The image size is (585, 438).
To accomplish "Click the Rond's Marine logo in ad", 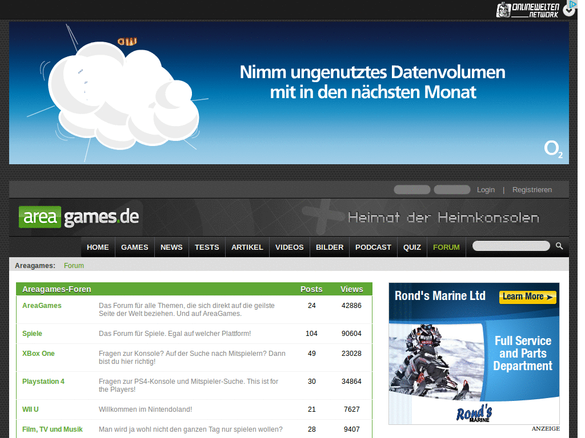I will click(474, 413).
